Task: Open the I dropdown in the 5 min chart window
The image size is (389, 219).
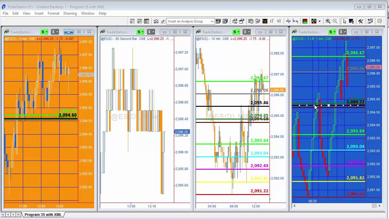Action: (55, 32)
